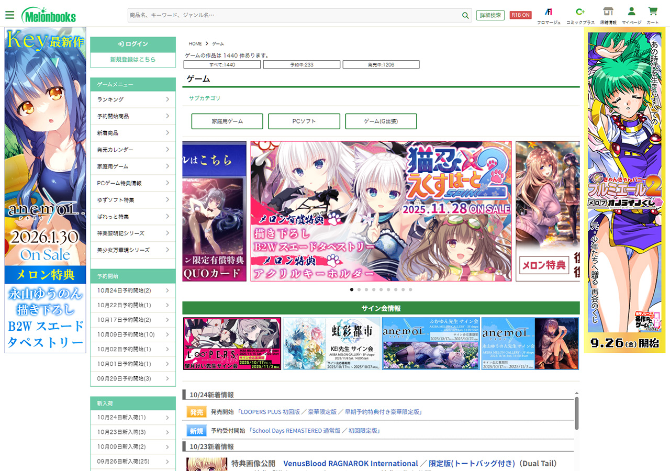Click the search magnifier icon
Image resolution: width=670 pixels, height=471 pixels.
pyautogui.click(x=465, y=16)
